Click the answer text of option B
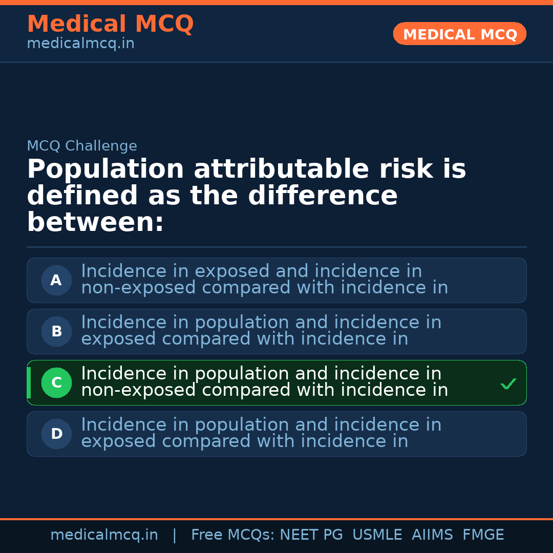This screenshot has height=553, width=553. click(x=261, y=331)
